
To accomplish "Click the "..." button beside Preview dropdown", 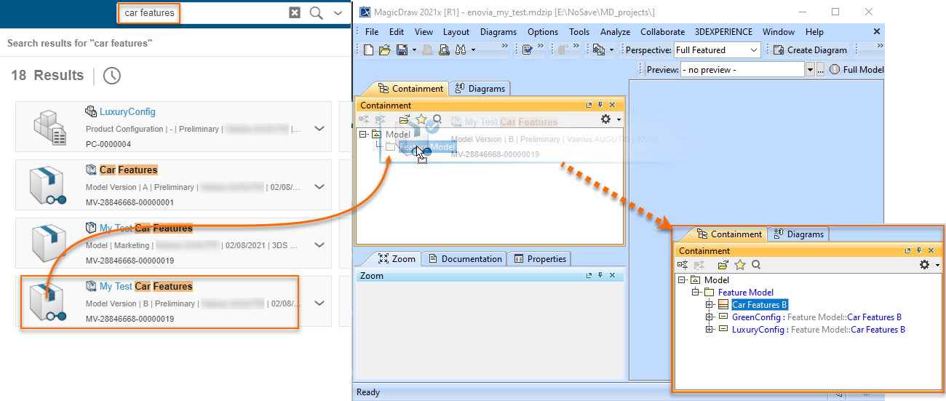I will click(x=820, y=69).
